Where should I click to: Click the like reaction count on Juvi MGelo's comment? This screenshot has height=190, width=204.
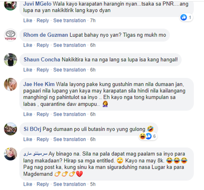tap(186, 17)
